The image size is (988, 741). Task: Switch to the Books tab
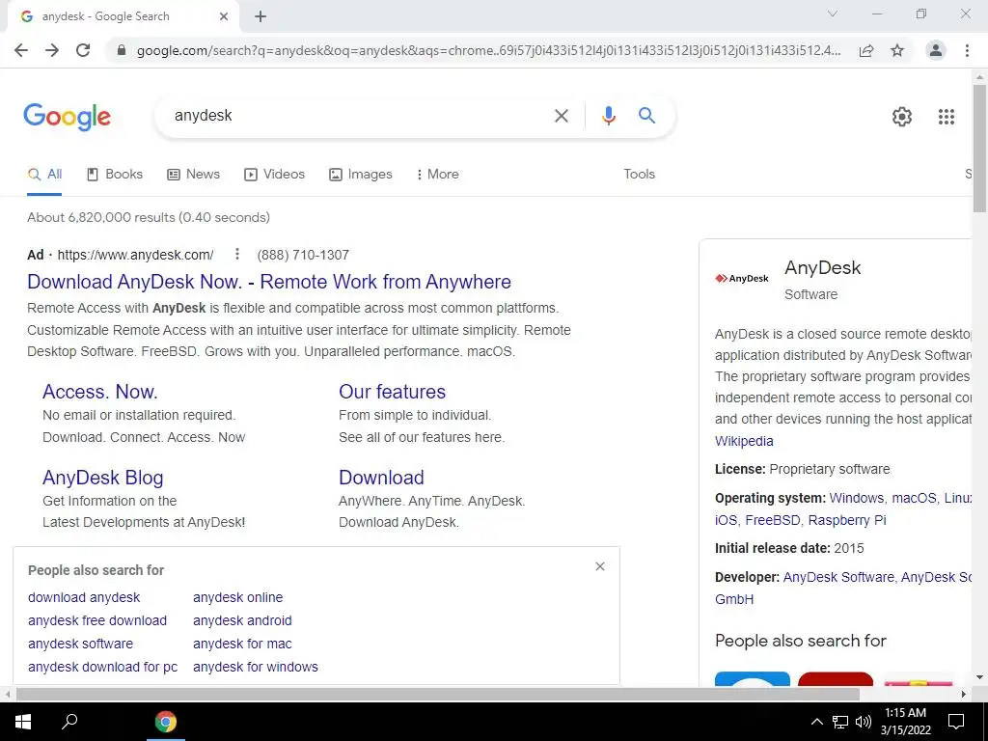115,175
